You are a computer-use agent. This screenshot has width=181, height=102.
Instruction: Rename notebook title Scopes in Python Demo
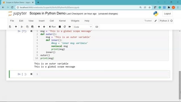48,13
